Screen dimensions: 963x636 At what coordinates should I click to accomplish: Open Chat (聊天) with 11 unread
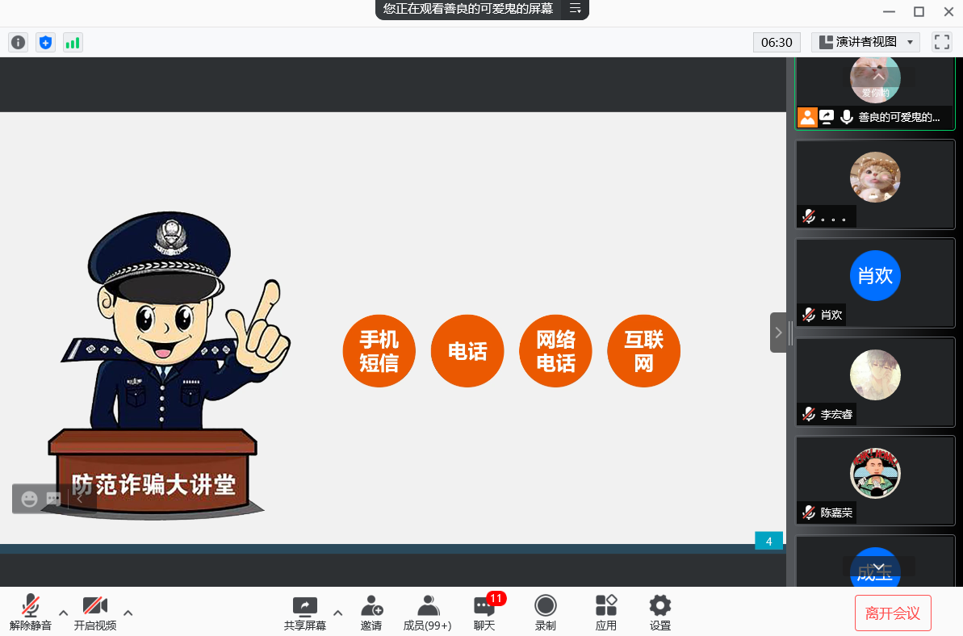tap(484, 613)
